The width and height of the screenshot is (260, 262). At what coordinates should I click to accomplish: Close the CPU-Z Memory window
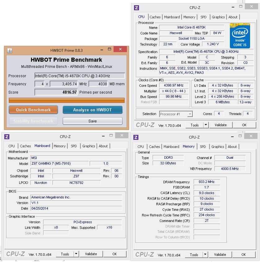[251, 136]
